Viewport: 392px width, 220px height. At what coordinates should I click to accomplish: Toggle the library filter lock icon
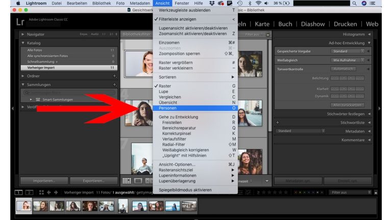(267, 34)
